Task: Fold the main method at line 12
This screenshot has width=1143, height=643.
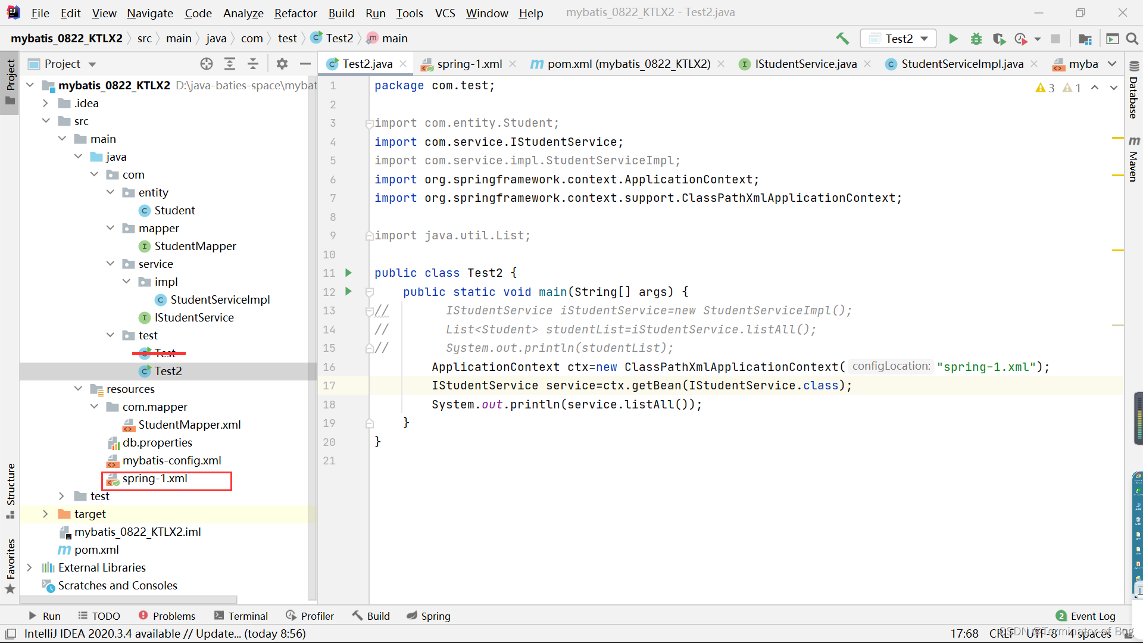Action: pos(369,292)
